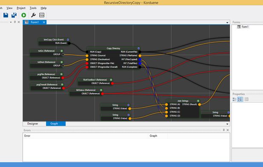The width and height of the screenshot is (263, 167).
Task: Select the Copy Directory node title
Action: [113, 48]
